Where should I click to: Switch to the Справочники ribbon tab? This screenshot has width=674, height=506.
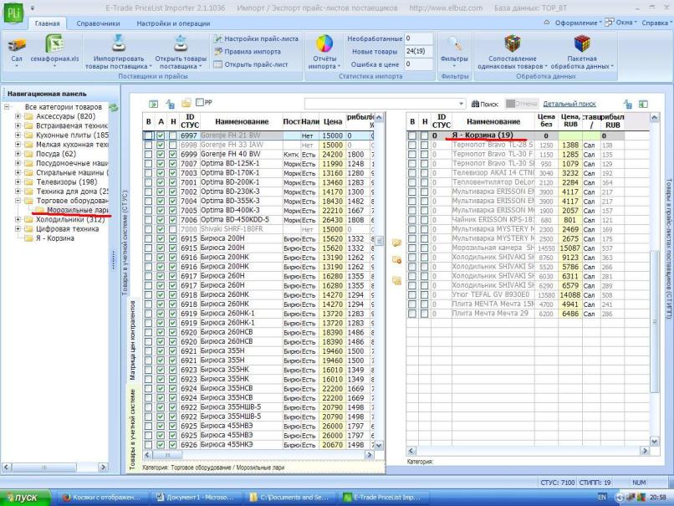point(98,23)
